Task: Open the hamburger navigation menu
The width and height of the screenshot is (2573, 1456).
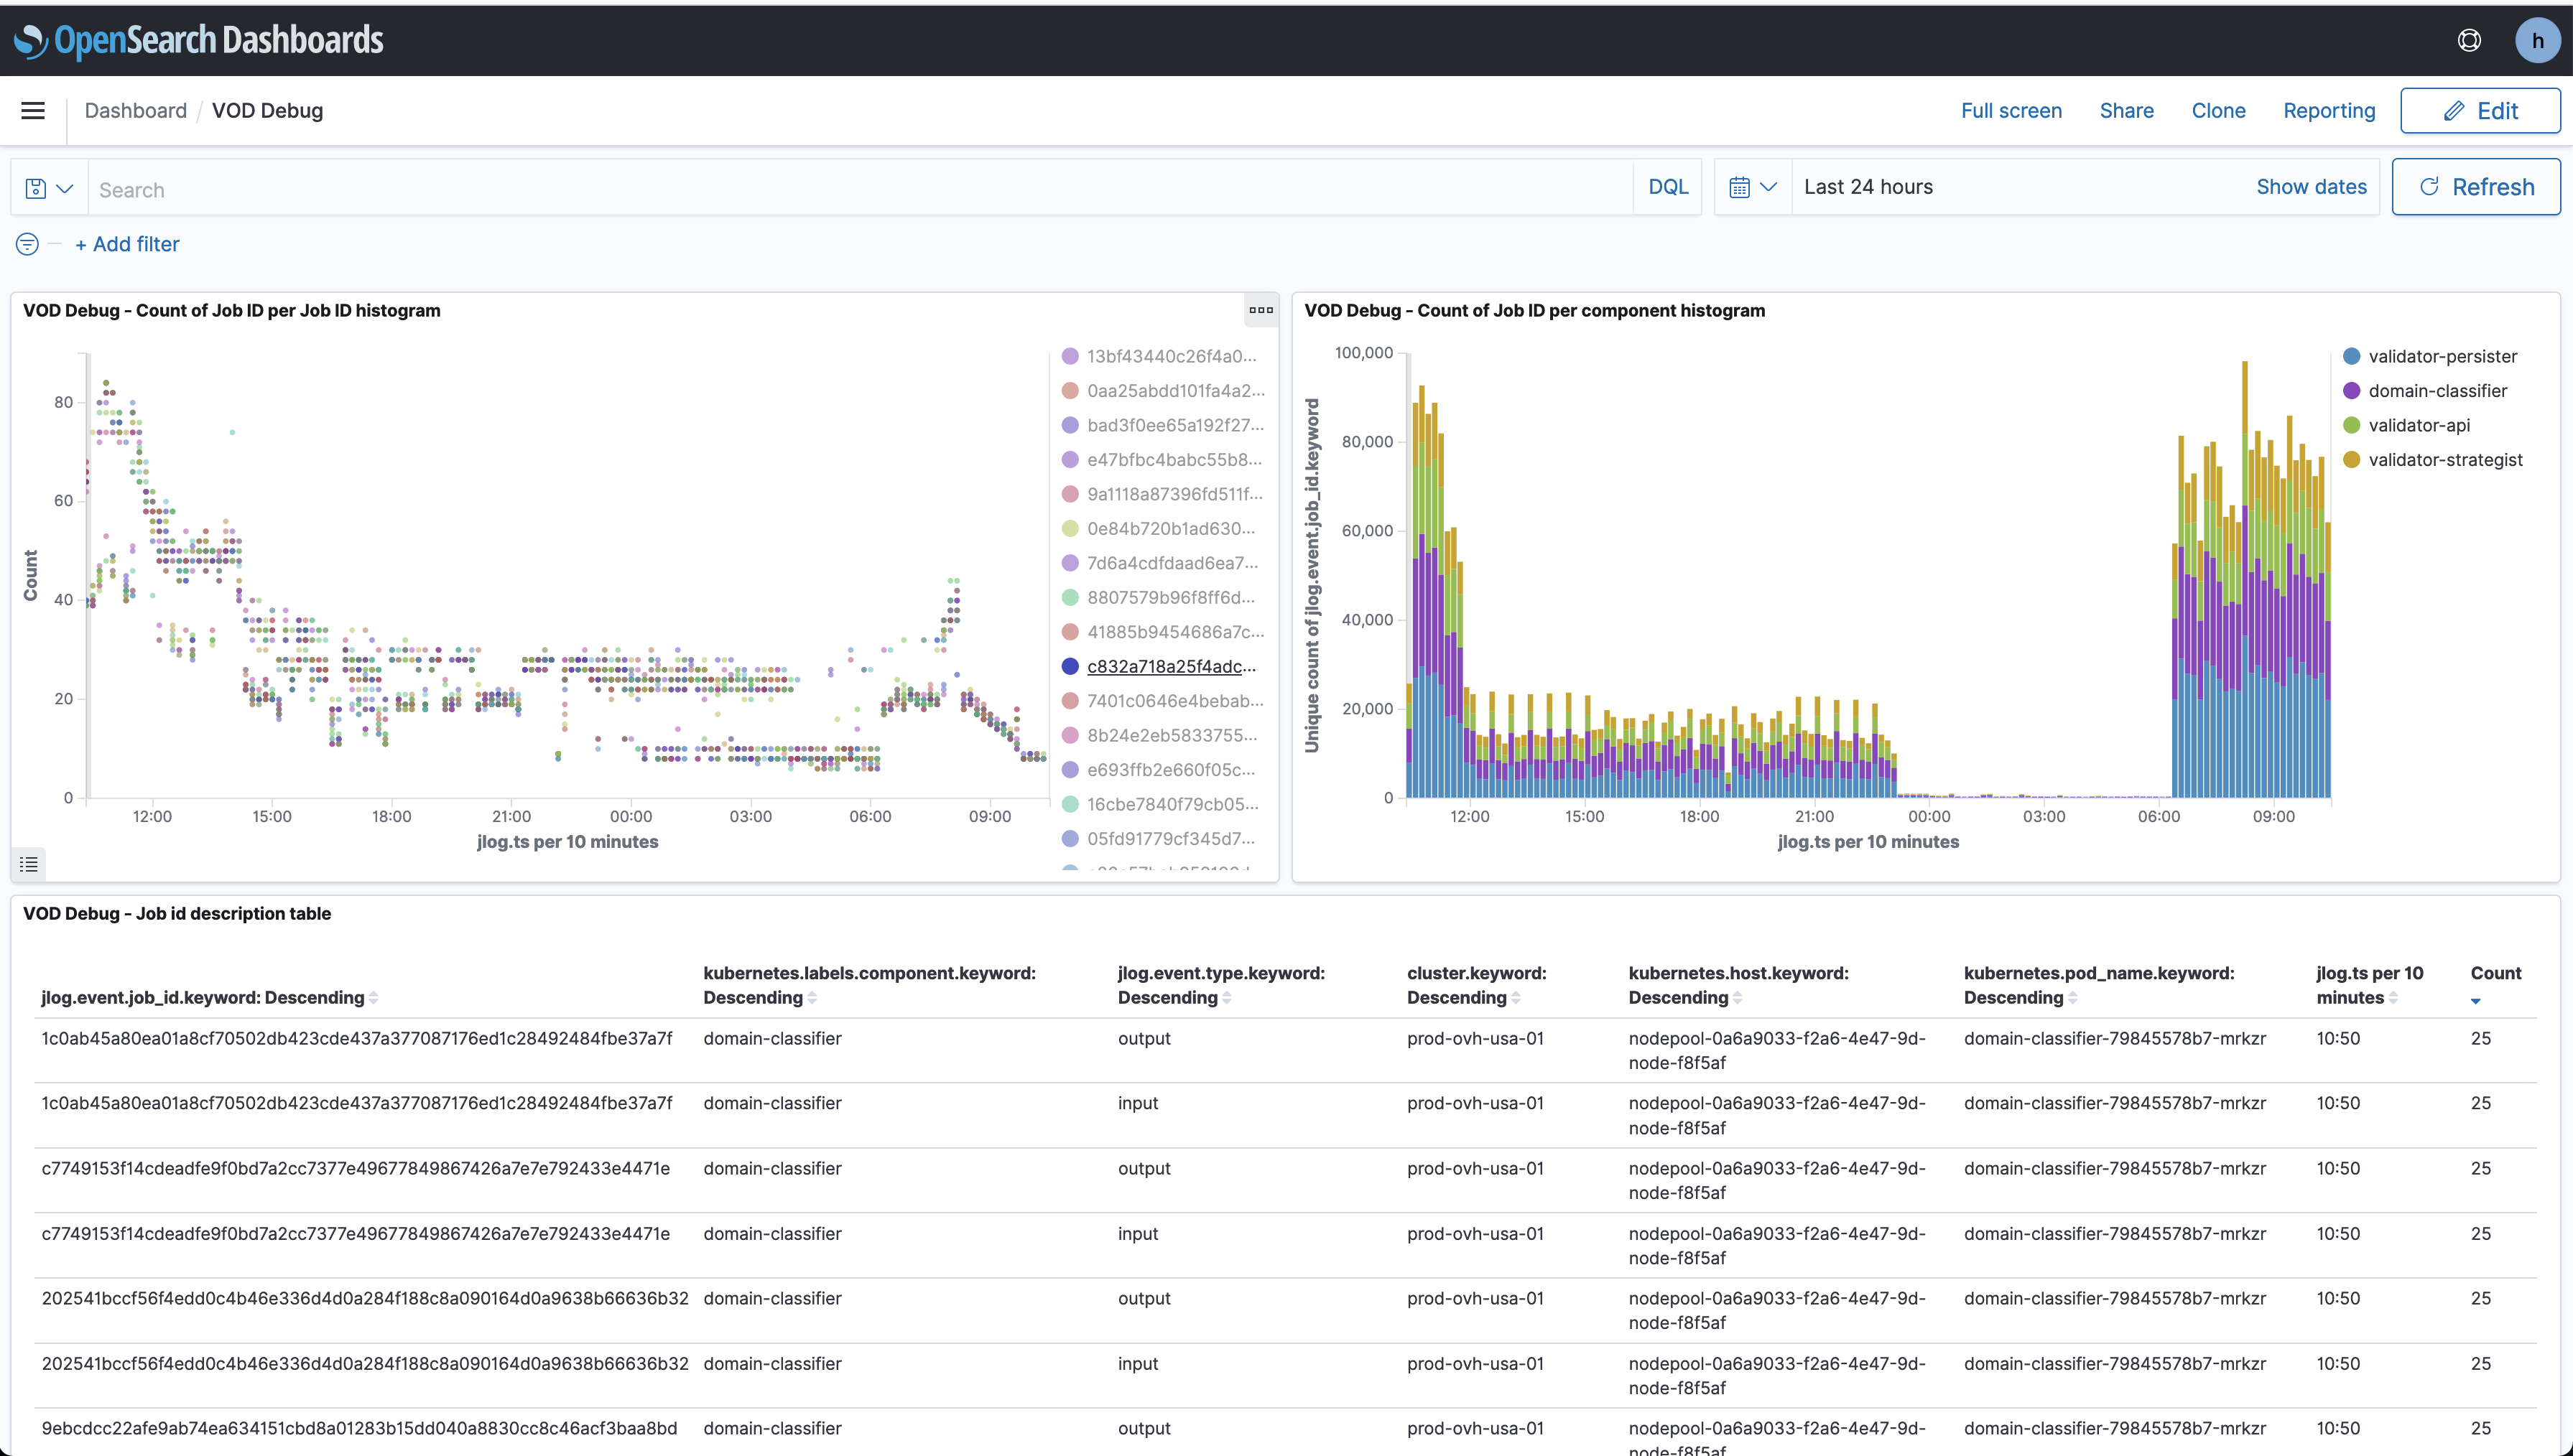Action: pyautogui.click(x=33, y=110)
